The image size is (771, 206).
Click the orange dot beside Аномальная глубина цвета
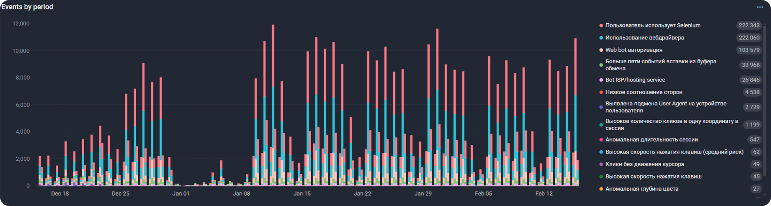tap(601, 189)
